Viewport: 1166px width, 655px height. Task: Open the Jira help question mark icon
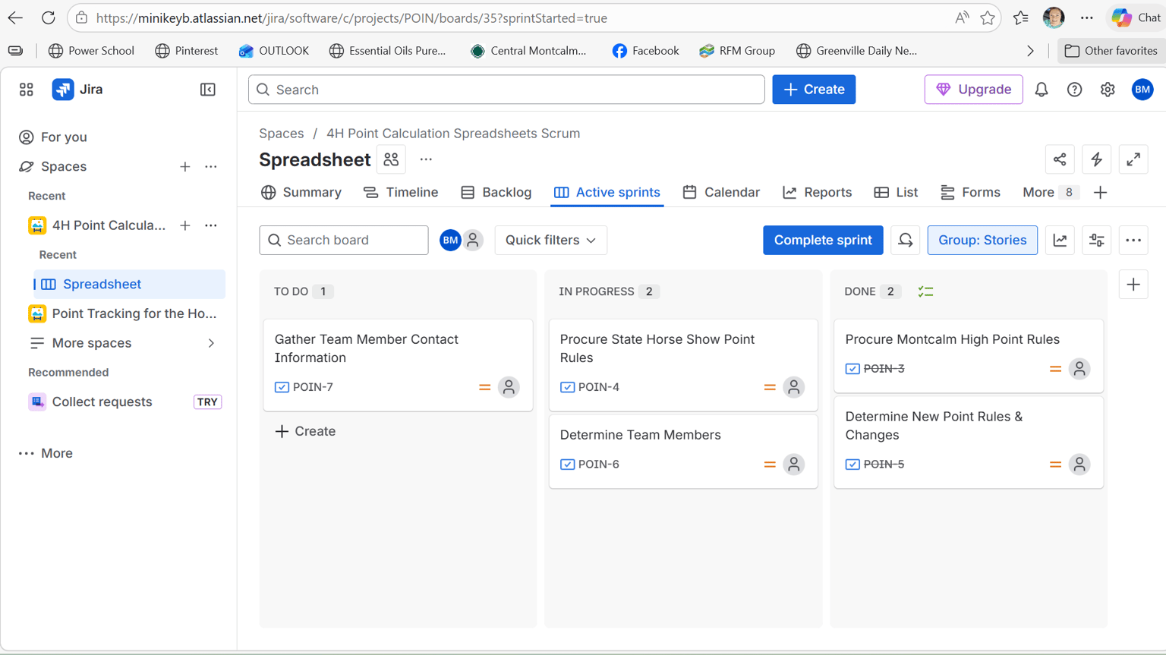1074,90
